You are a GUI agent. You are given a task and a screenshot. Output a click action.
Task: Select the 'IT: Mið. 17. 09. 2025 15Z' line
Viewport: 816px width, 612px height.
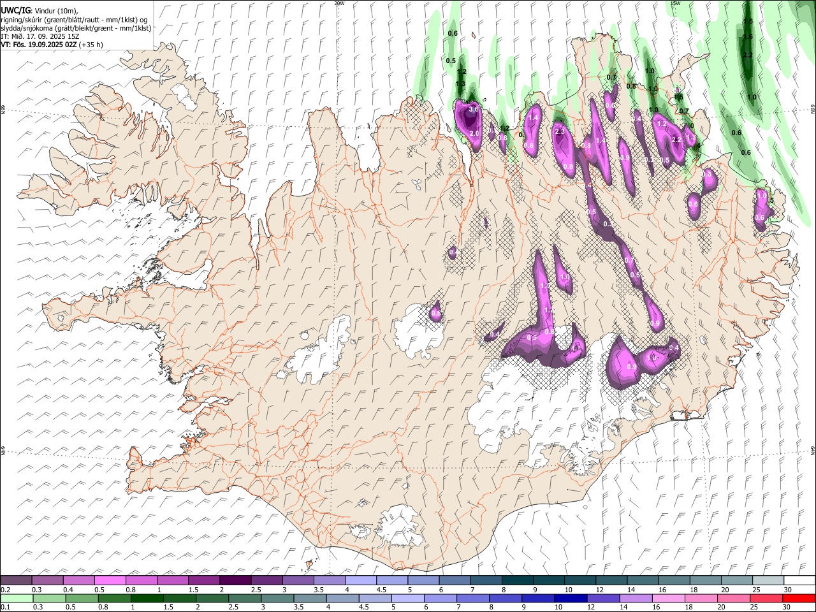point(40,36)
